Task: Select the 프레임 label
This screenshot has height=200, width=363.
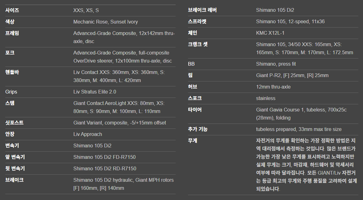Action: click(x=12, y=33)
